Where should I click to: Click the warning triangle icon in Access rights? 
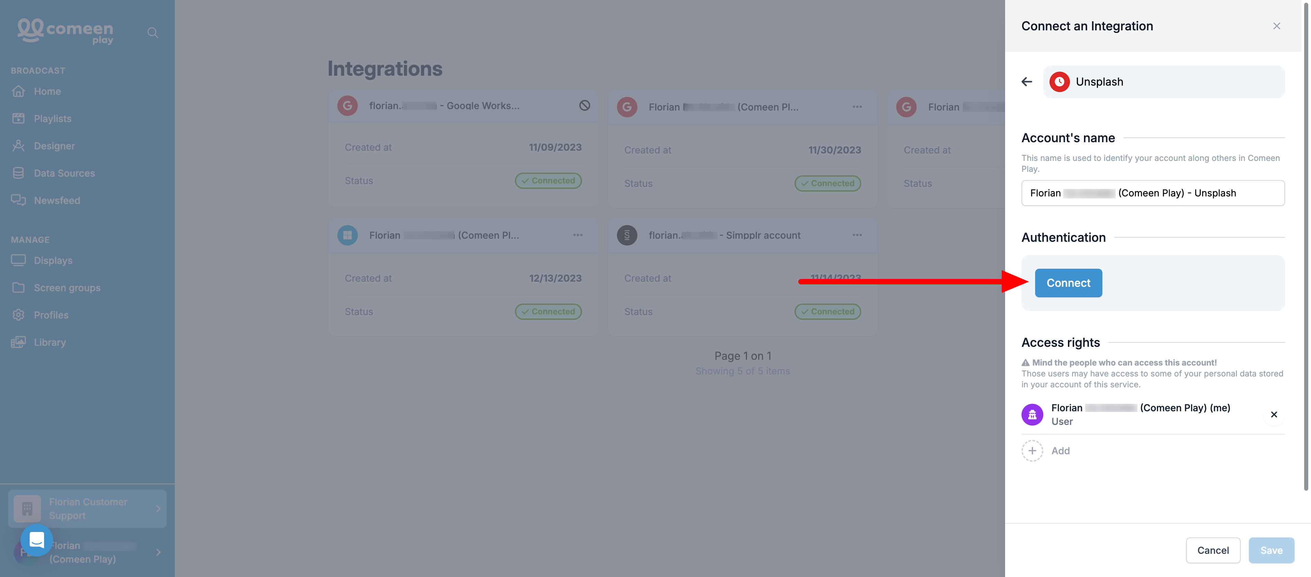[1026, 363]
